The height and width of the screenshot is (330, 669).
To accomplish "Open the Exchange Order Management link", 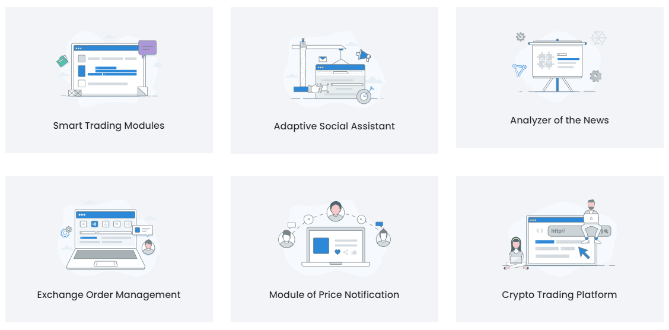I will click(x=109, y=295).
